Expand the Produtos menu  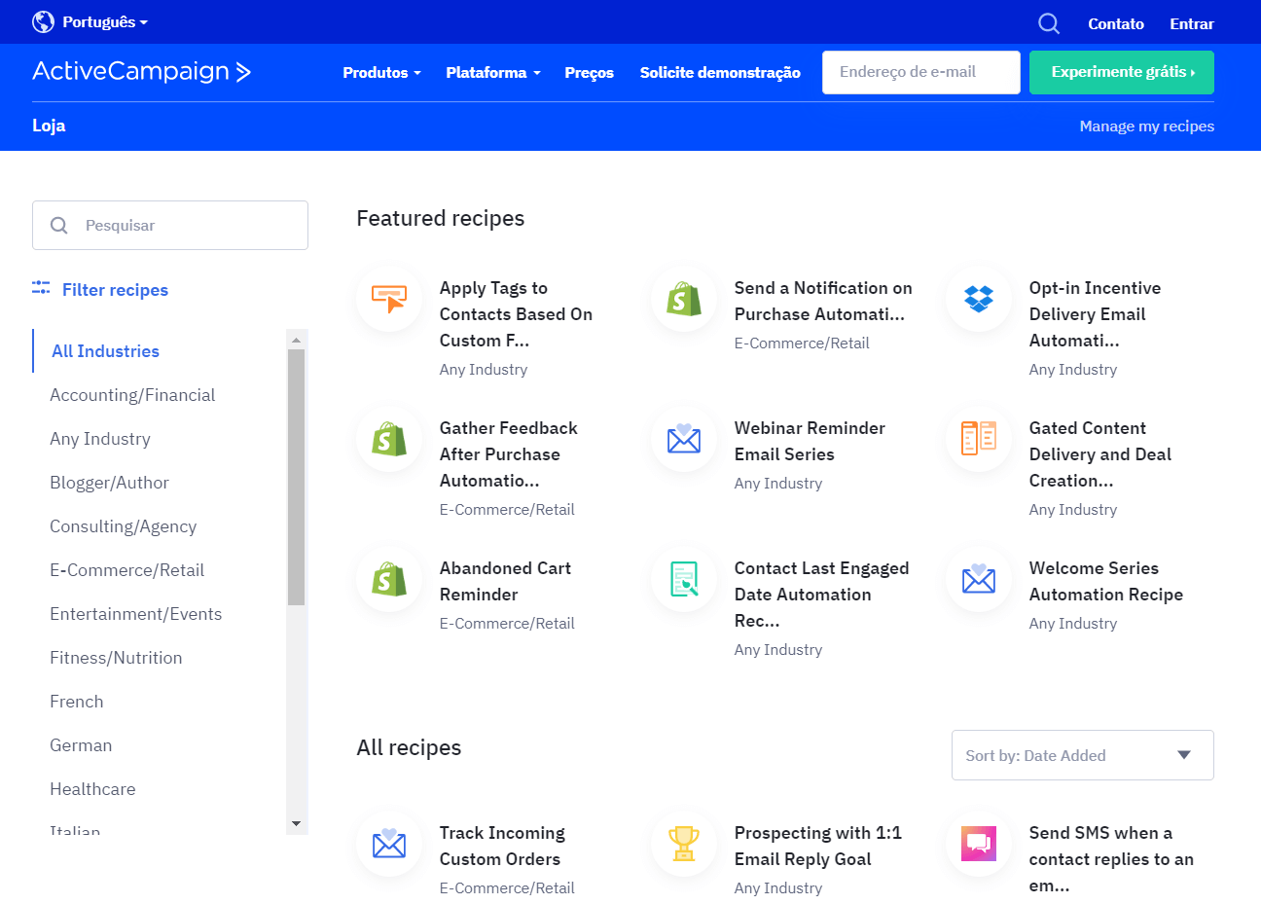381,72
